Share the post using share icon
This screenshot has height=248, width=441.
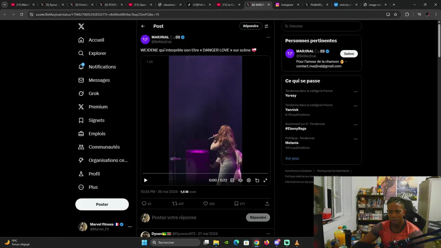(267, 204)
